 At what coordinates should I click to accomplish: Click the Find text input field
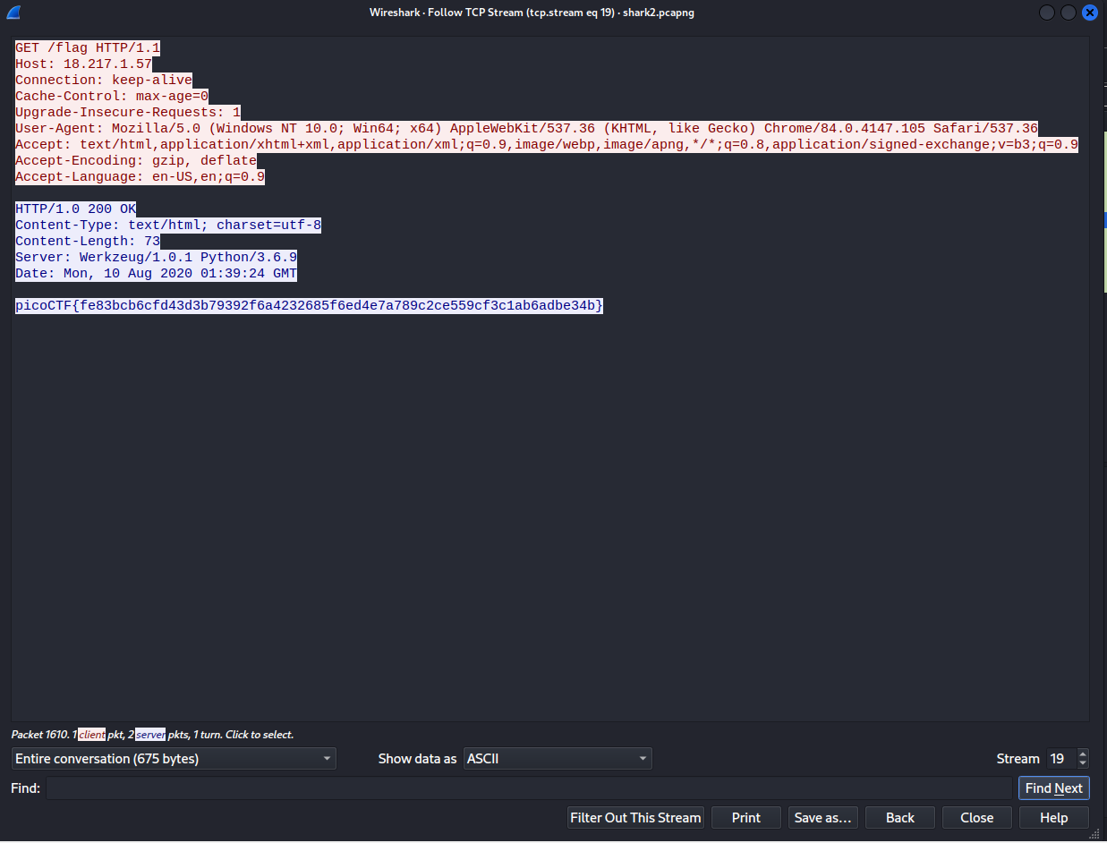pos(529,788)
